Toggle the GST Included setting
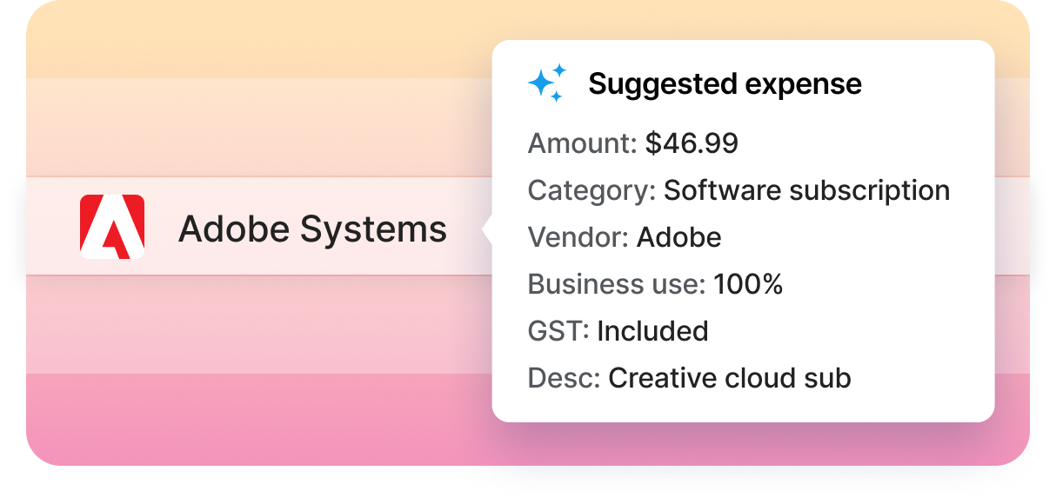The width and height of the screenshot is (1056, 504). (x=654, y=330)
